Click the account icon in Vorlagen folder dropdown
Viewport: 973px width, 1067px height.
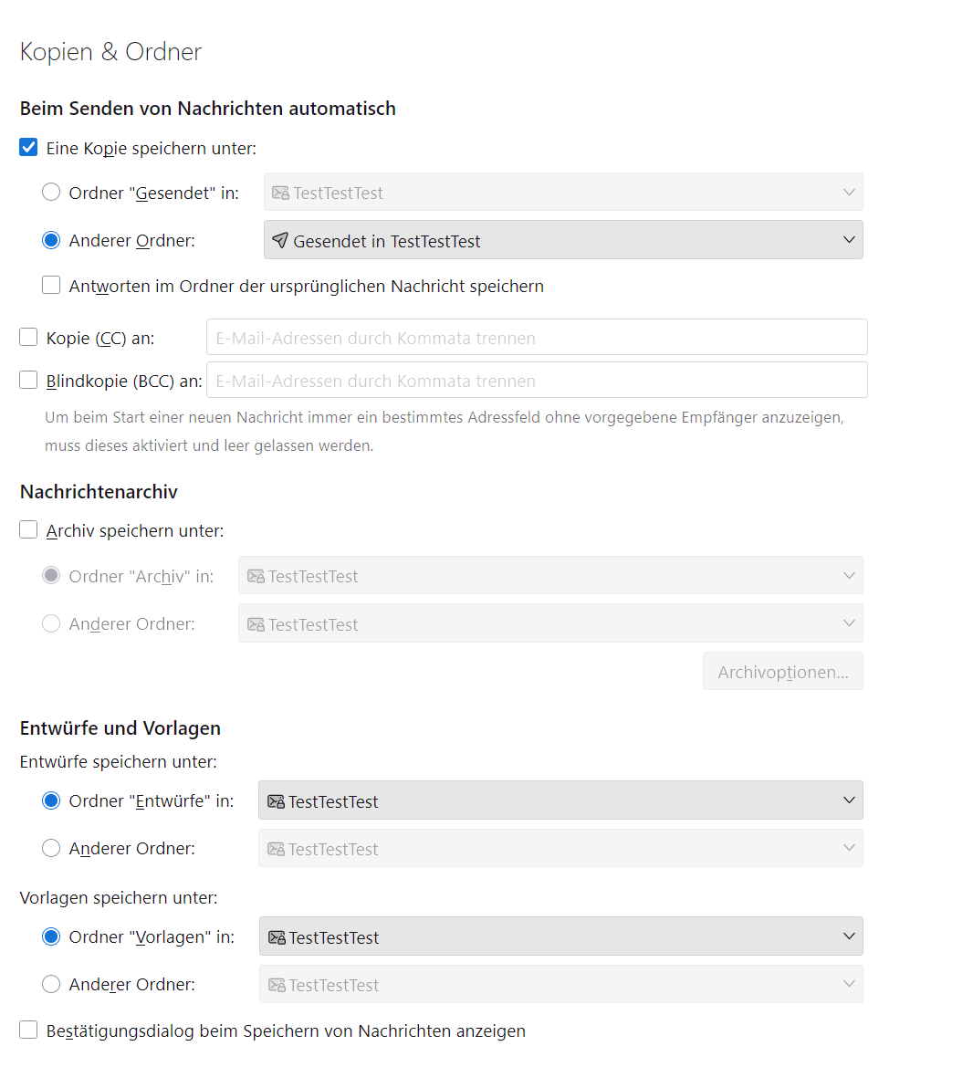coord(277,937)
